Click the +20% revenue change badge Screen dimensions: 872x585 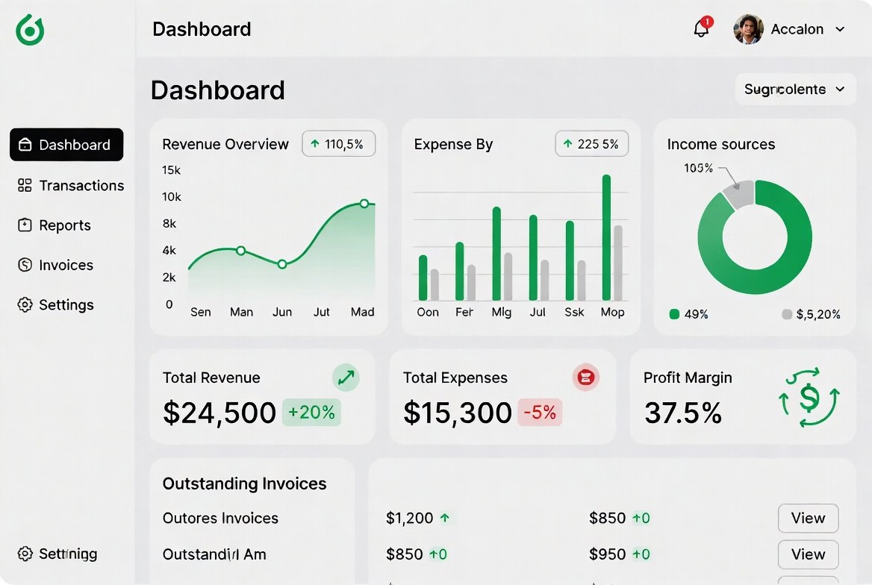[x=311, y=412]
